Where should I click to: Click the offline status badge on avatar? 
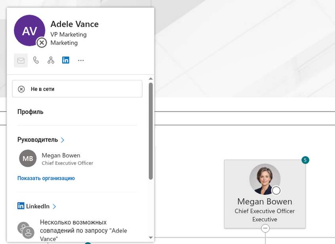(42, 43)
